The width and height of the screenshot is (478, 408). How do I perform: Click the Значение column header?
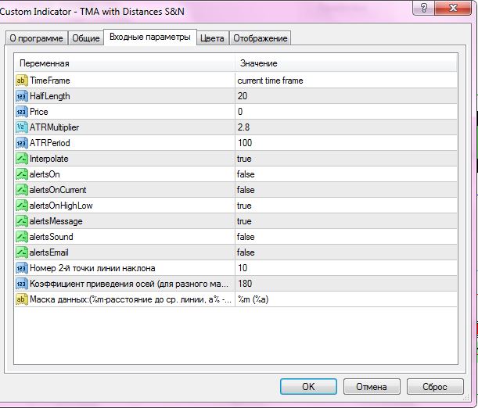point(346,63)
